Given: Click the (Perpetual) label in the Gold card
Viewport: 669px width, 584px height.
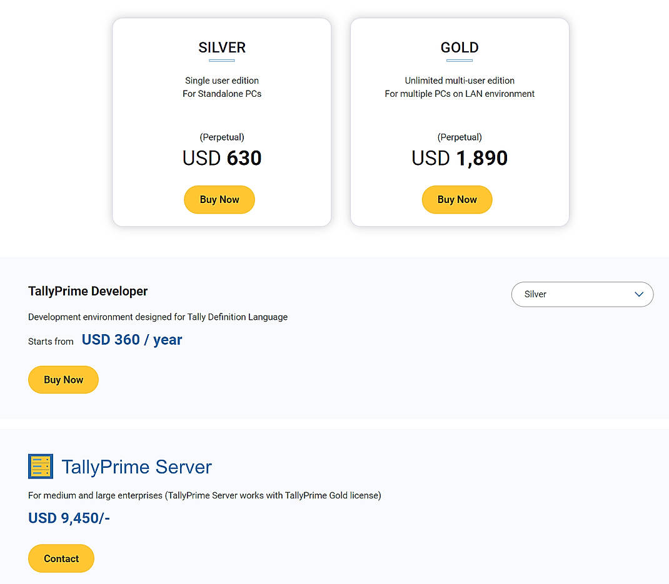Looking at the screenshot, I should point(460,137).
